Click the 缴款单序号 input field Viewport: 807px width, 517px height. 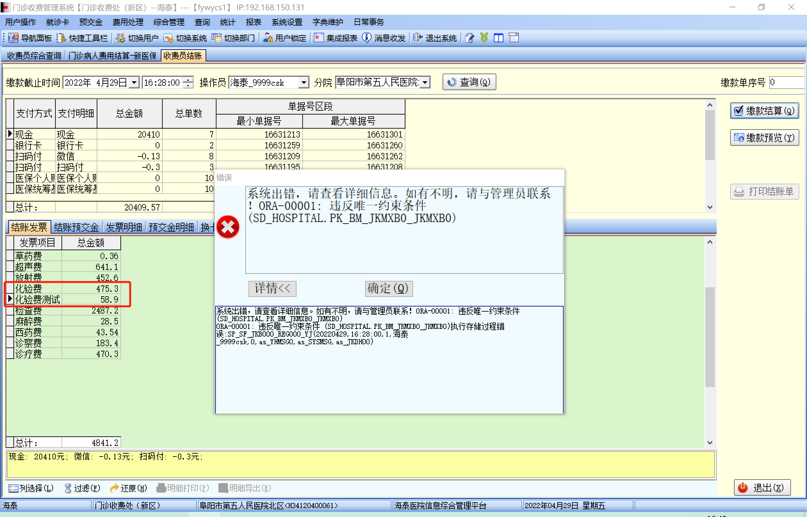786,82
